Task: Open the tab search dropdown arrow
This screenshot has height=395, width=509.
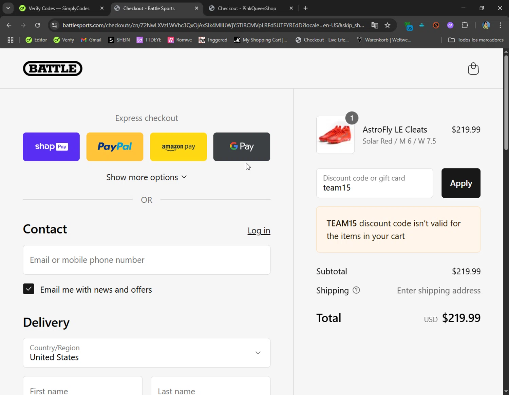Action: coord(8,8)
